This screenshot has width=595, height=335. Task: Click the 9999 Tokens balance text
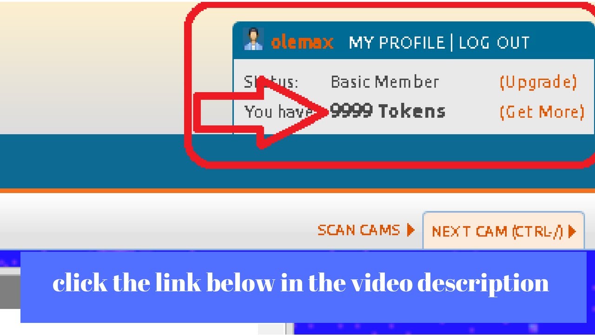[388, 112]
